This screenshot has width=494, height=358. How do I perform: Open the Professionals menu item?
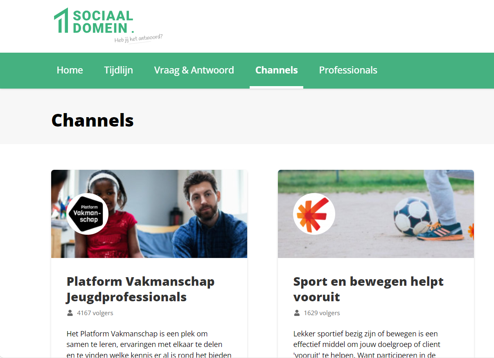click(348, 70)
